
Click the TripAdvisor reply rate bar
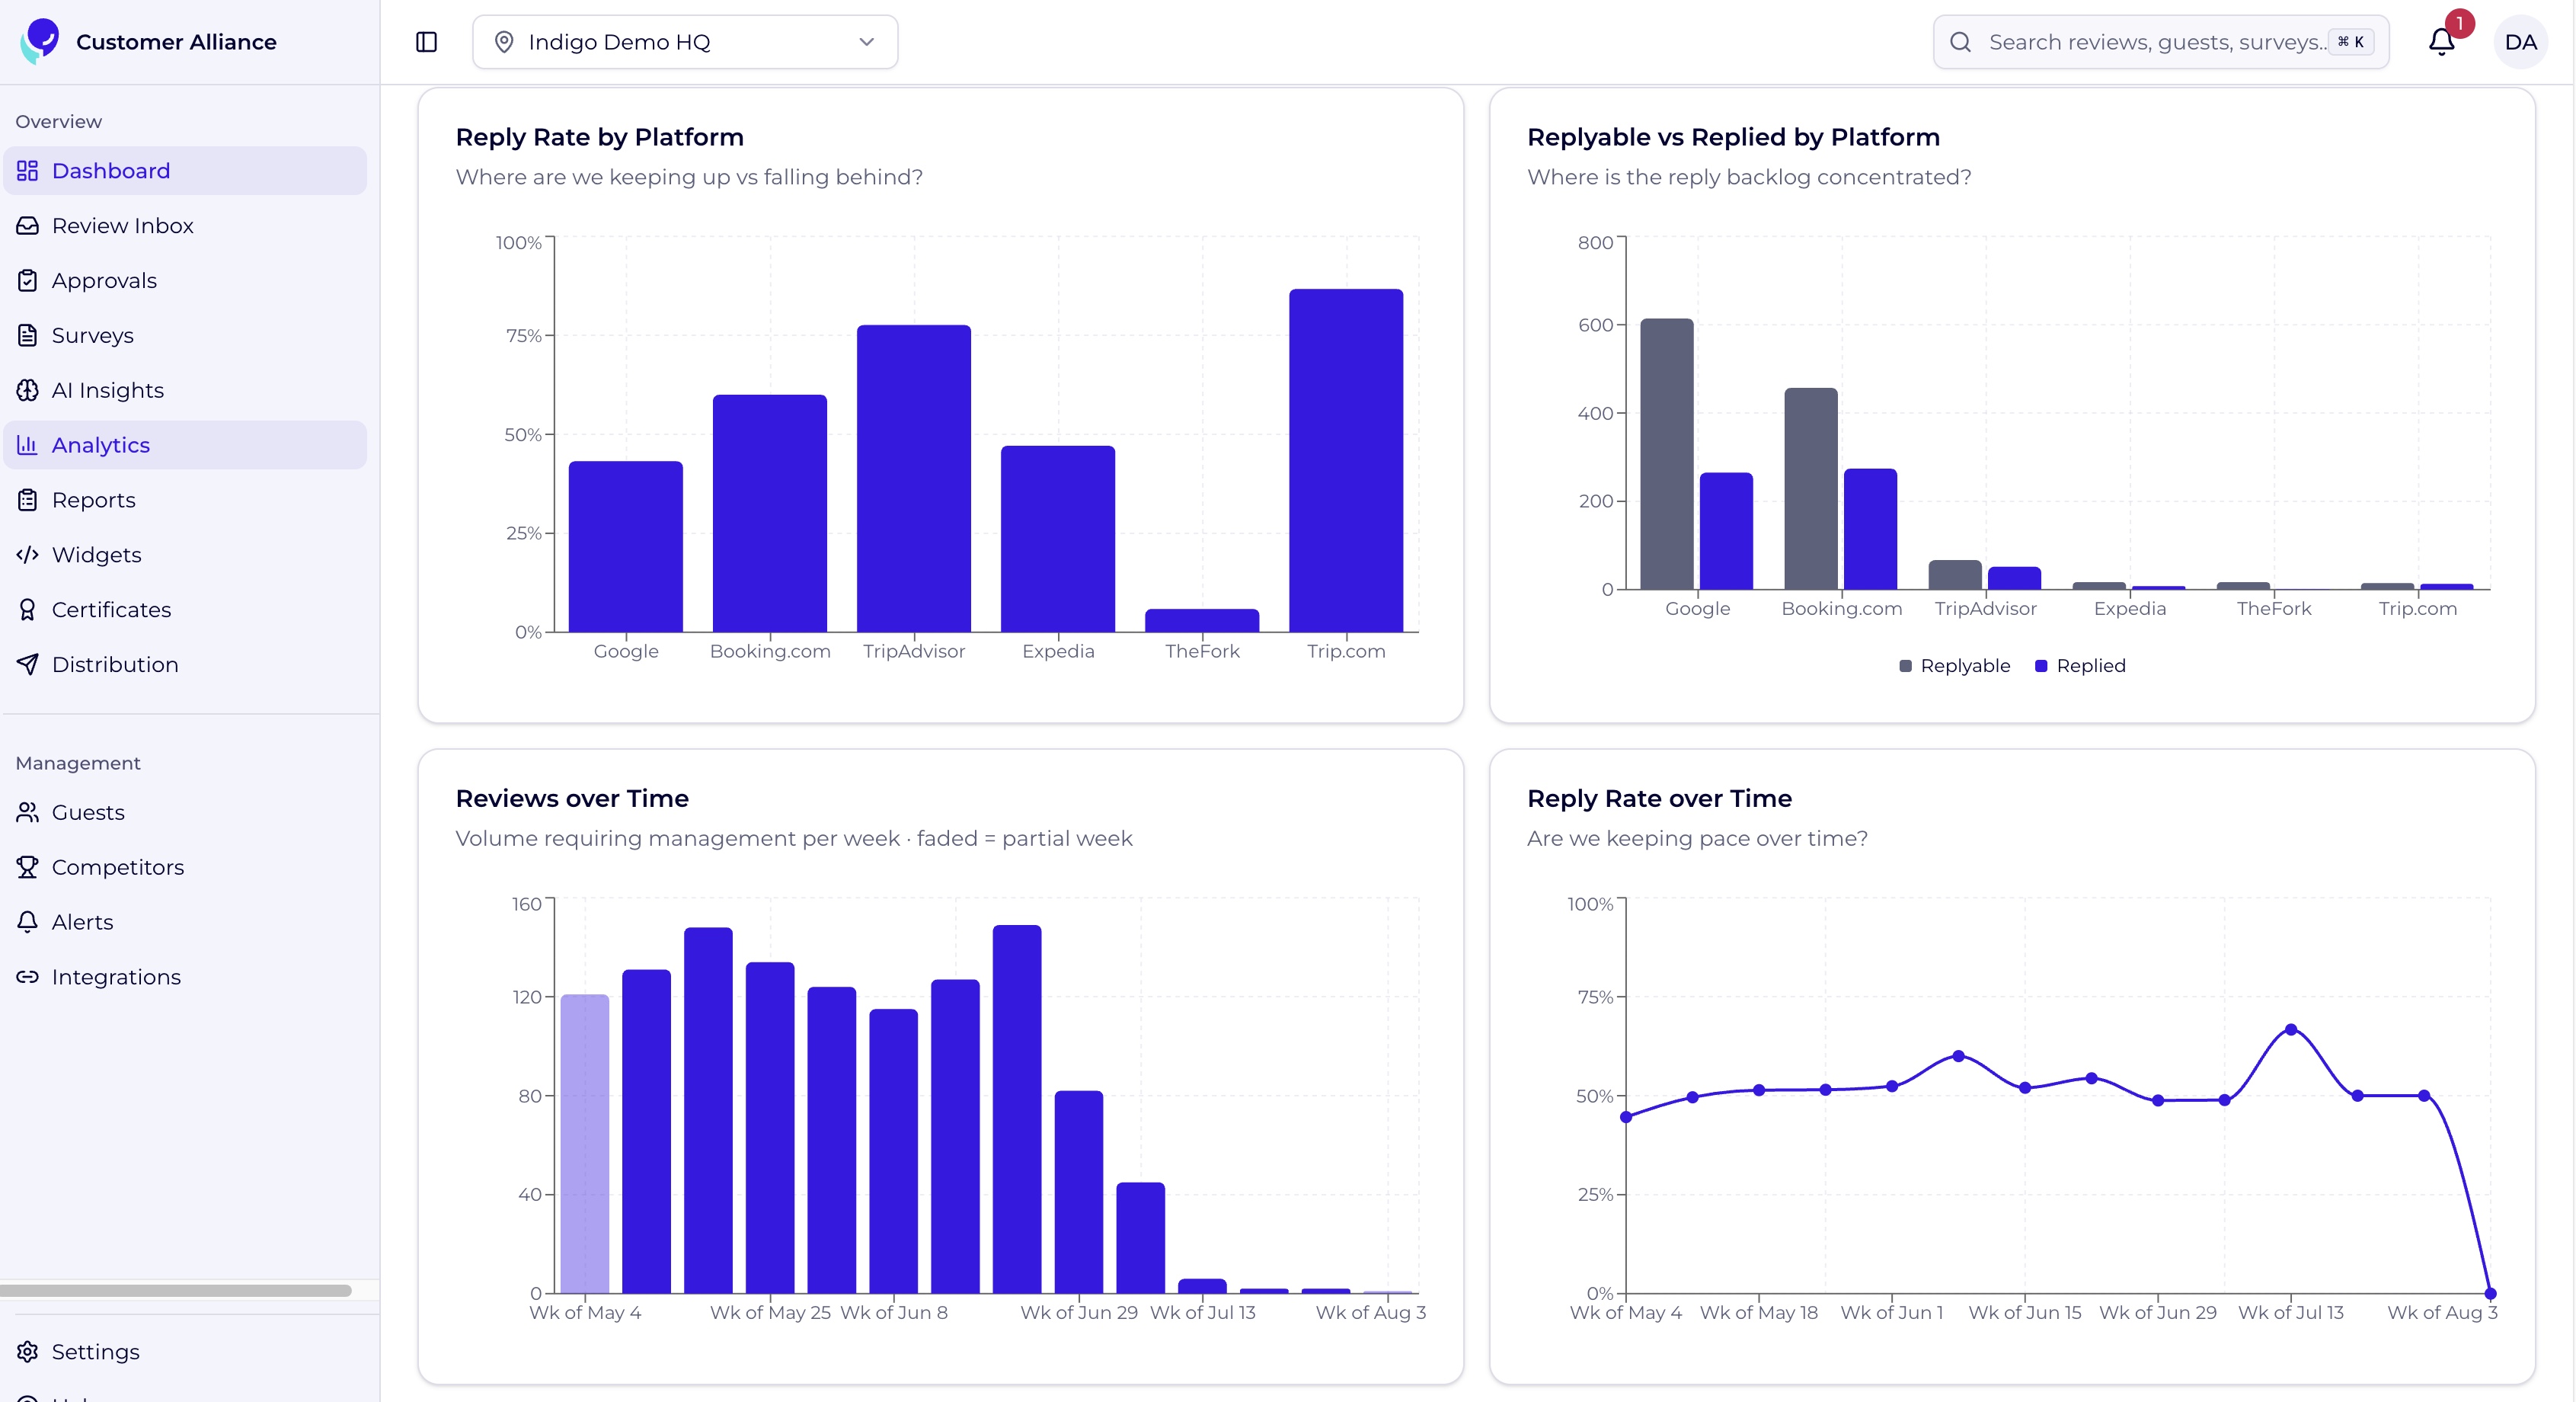coord(914,479)
